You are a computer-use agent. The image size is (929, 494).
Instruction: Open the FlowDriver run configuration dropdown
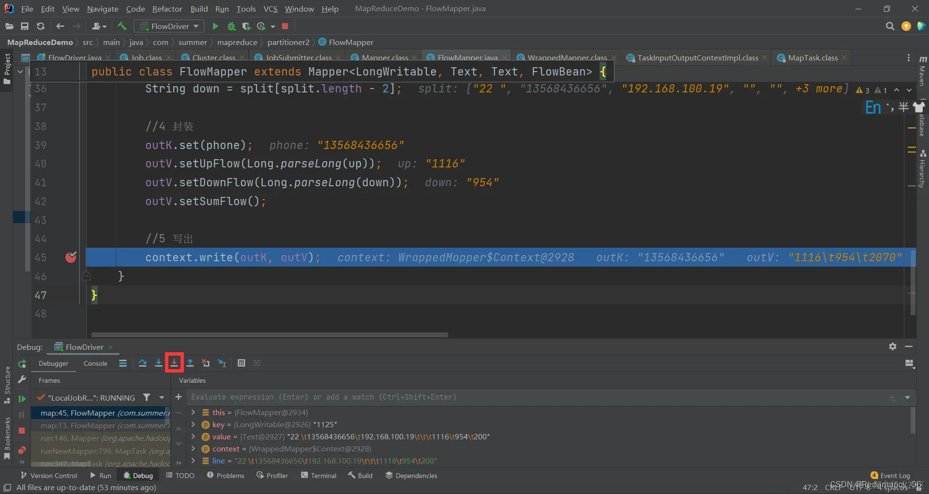[x=169, y=26]
